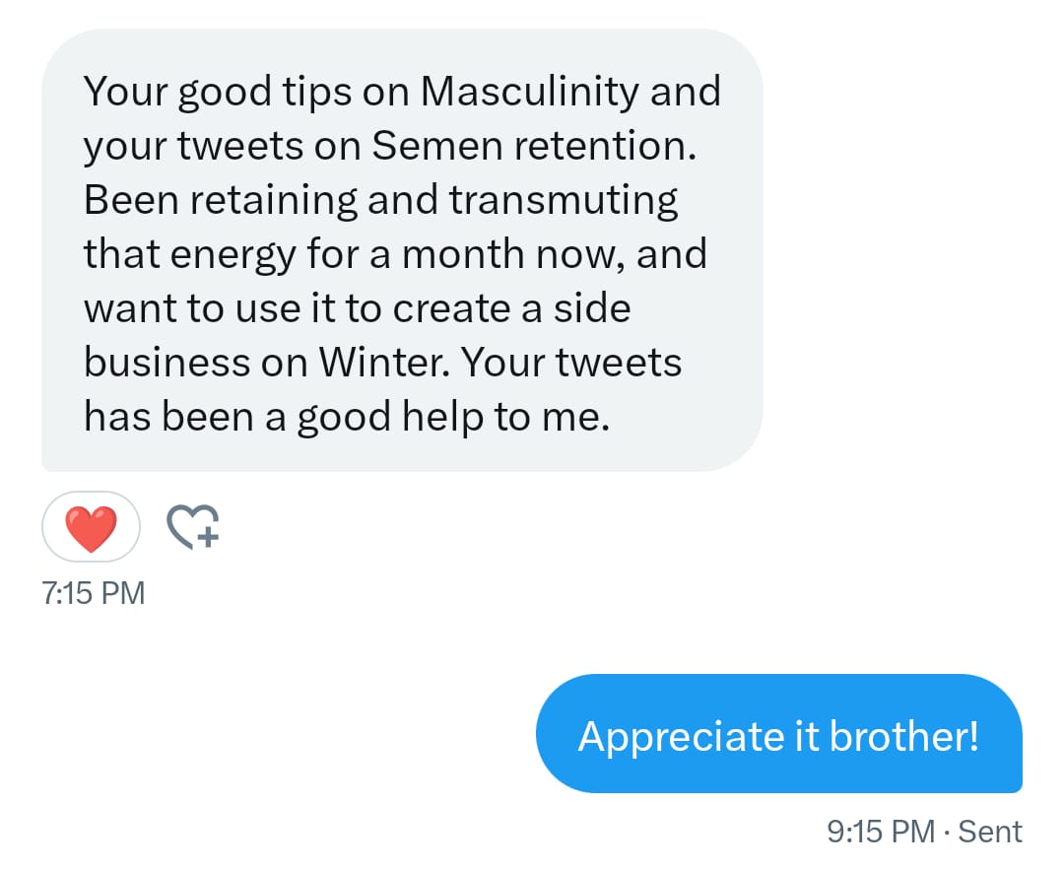This screenshot has width=1064, height=870.
Task: Click the word 'transmuting' in the message
Action: (564, 202)
